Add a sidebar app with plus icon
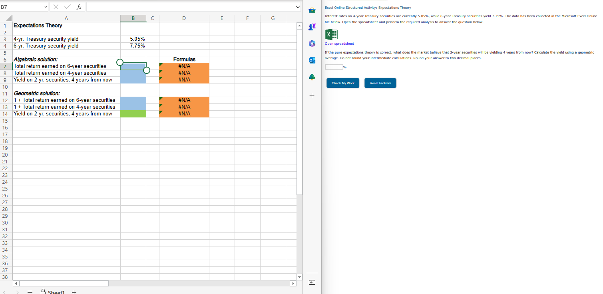The width and height of the screenshot is (603, 294). point(312,95)
